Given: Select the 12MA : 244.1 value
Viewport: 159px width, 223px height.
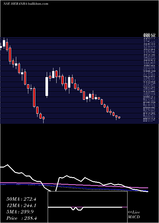Looking at the screenshot, I should click(x=21, y=205).
